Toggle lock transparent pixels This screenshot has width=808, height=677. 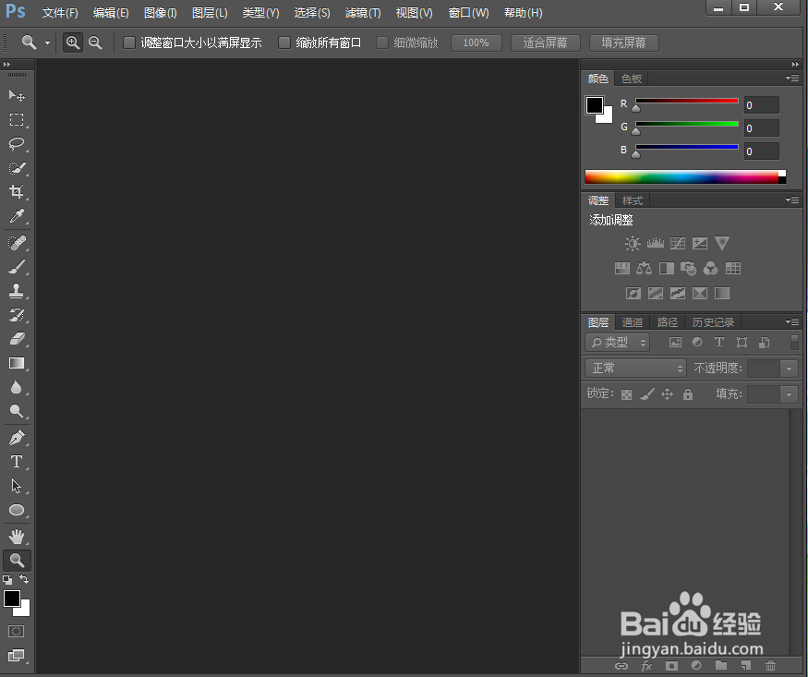[627, 394]
